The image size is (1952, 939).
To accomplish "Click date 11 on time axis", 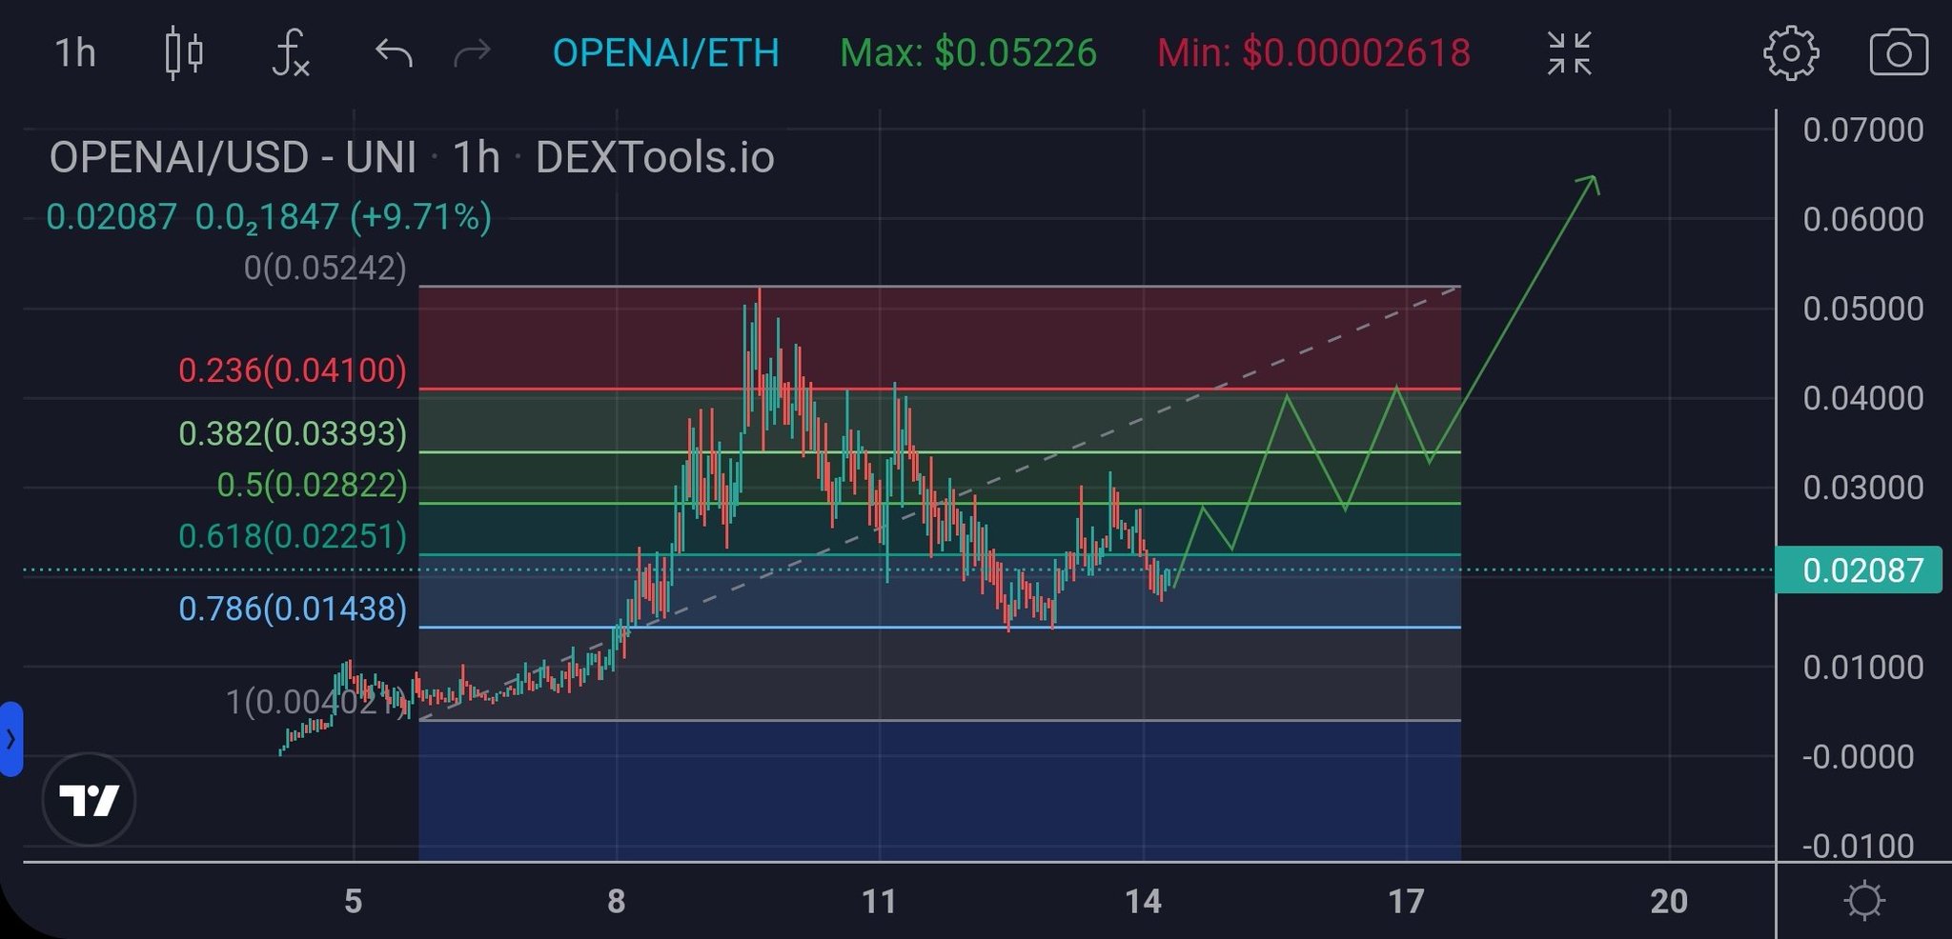I will pos(879,901).
